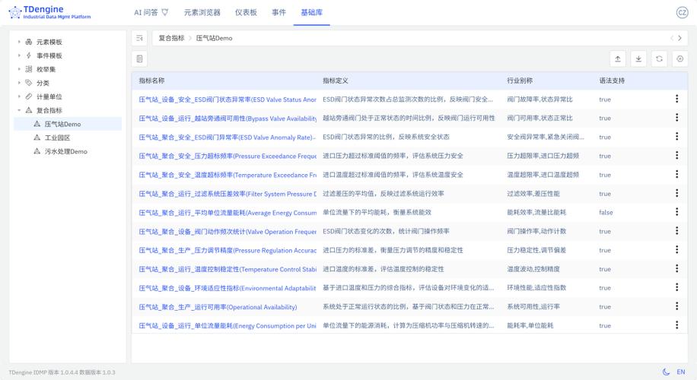Expand the 事件模板 tree node
Viewport: 697px width, 380px height.
pos(20,55)
